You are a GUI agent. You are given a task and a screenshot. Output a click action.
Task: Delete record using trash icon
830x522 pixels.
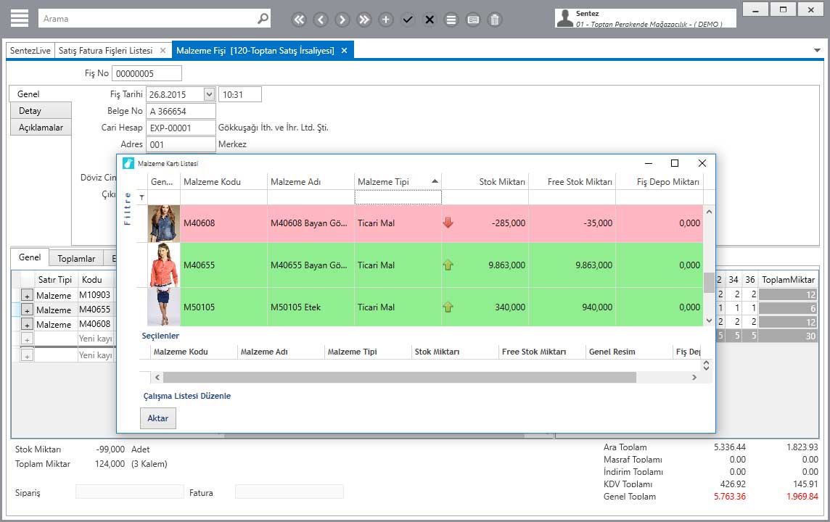click(495, 20)
